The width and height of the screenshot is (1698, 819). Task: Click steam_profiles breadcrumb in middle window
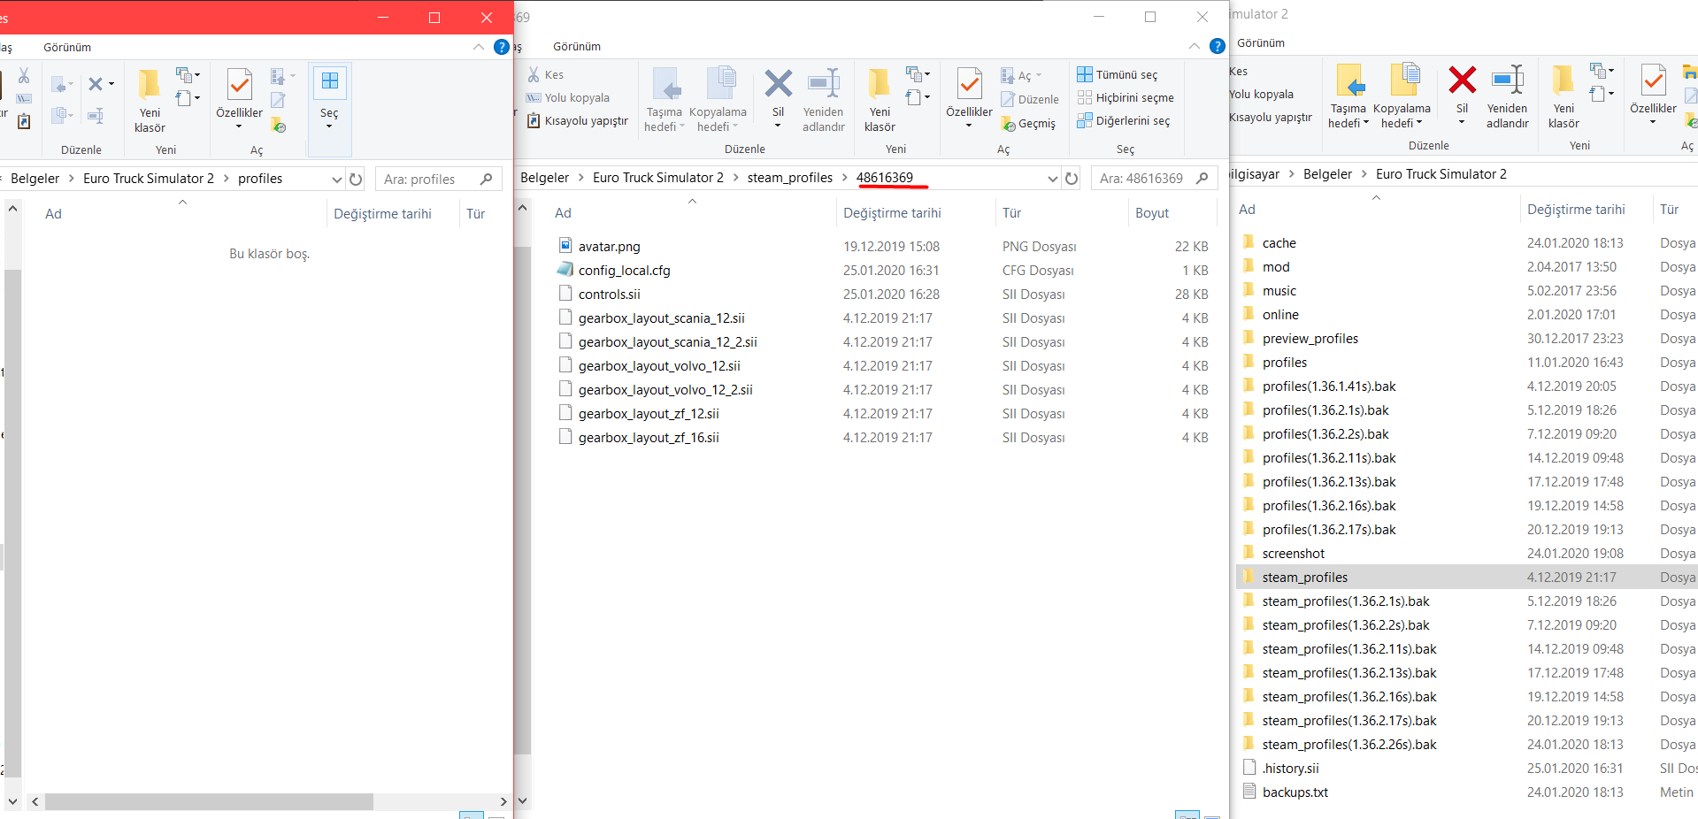pos(789,178)
